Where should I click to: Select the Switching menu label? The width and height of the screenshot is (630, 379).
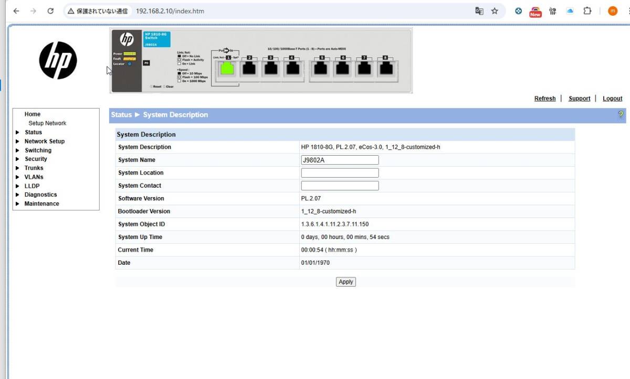tap(38, 150)
